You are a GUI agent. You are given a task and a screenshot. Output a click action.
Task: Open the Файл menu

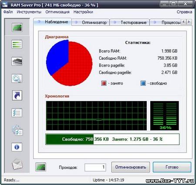[8, 12]
